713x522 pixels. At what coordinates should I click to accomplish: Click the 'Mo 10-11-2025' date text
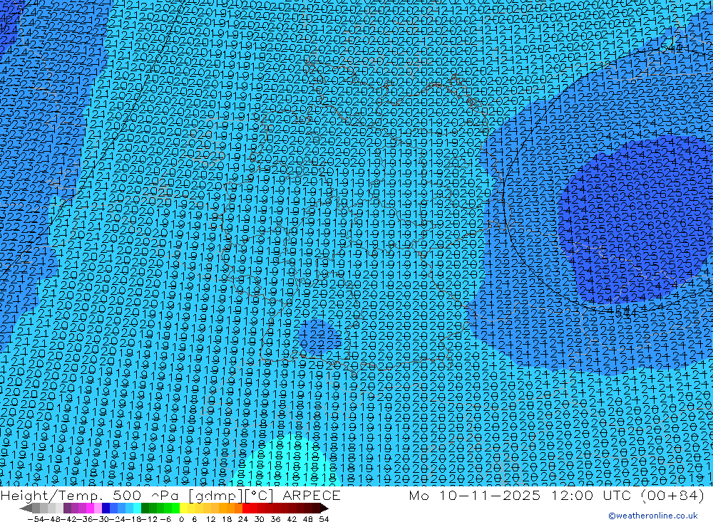475,496
